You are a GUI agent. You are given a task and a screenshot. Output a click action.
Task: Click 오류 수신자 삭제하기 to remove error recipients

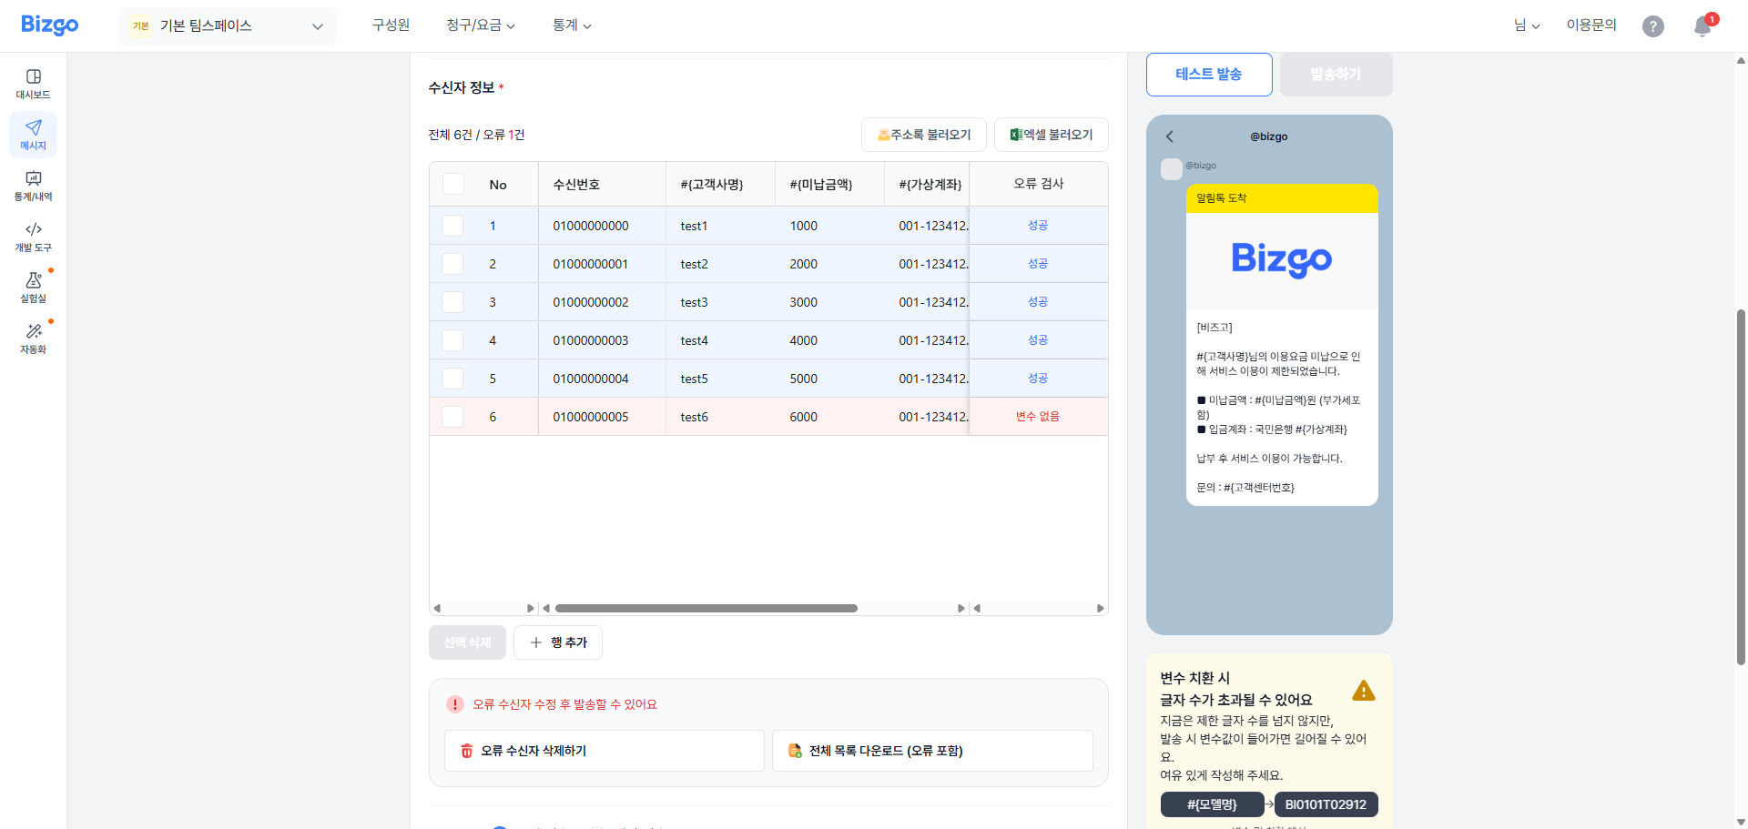(604, 750)
